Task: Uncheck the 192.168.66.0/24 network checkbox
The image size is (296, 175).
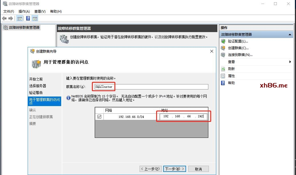Action: [x=99, y=117]
